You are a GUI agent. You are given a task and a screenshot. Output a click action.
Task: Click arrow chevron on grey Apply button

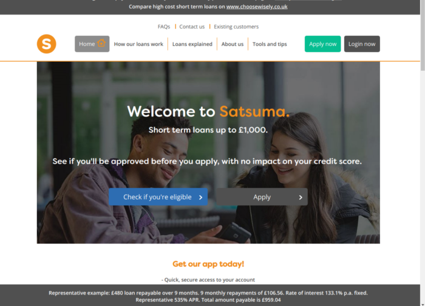point(301,198)
